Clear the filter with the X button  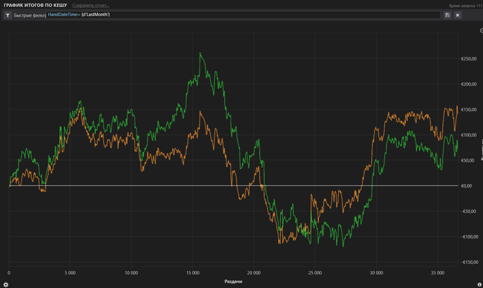coord(457,14)
